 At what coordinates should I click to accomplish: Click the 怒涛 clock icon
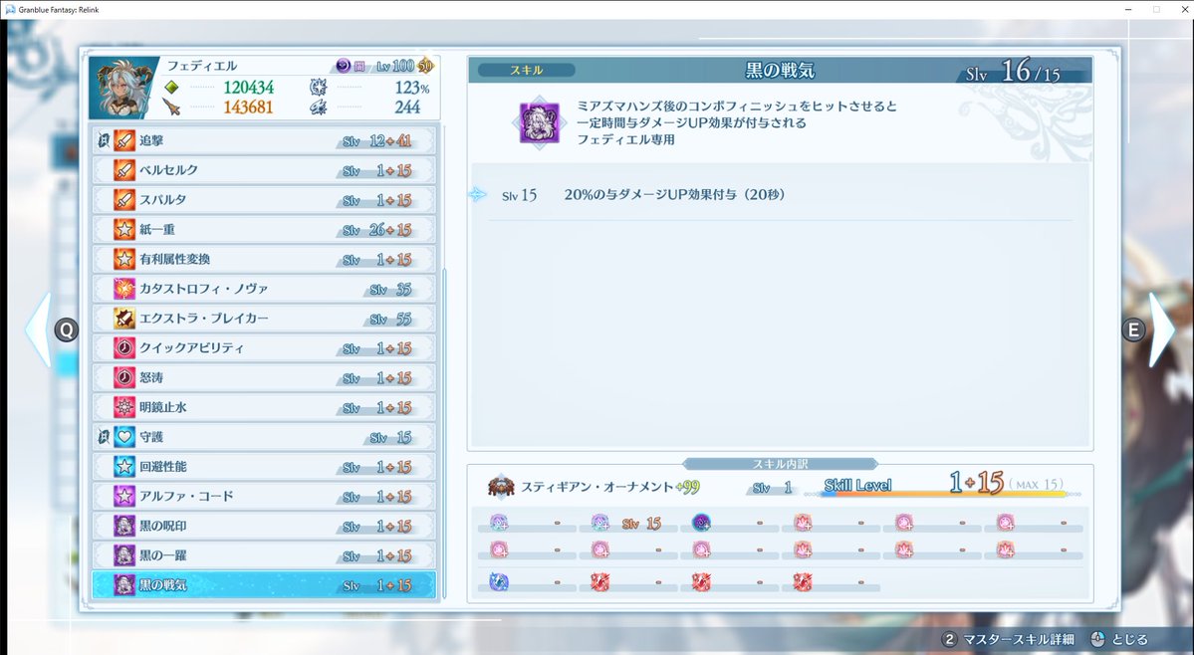[124, 378]
